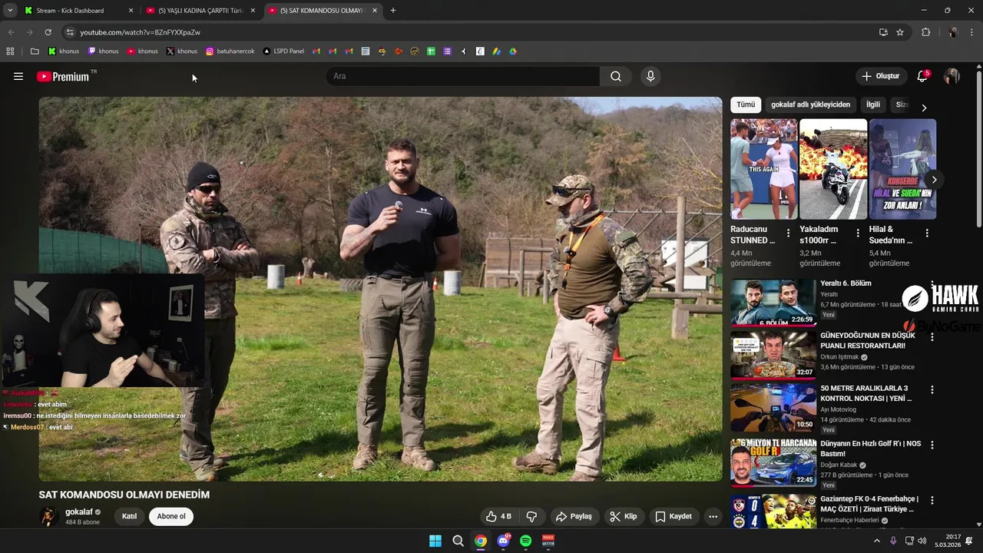The image size is (983, 553).
Task: Show hidden system tray icons
Action: 877,541
